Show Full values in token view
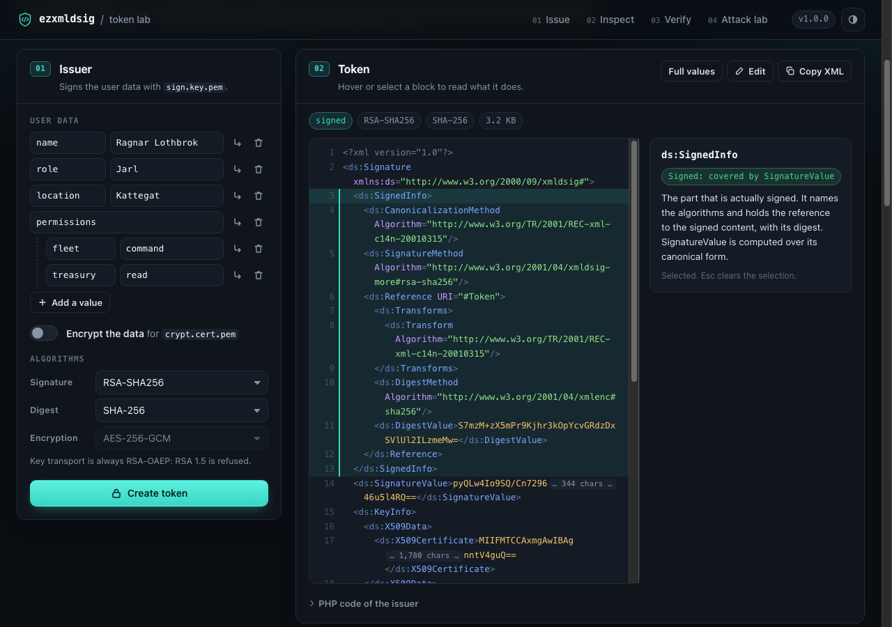Image resolution: width=892 pixels, height=627 pixels. coord(691,71)
